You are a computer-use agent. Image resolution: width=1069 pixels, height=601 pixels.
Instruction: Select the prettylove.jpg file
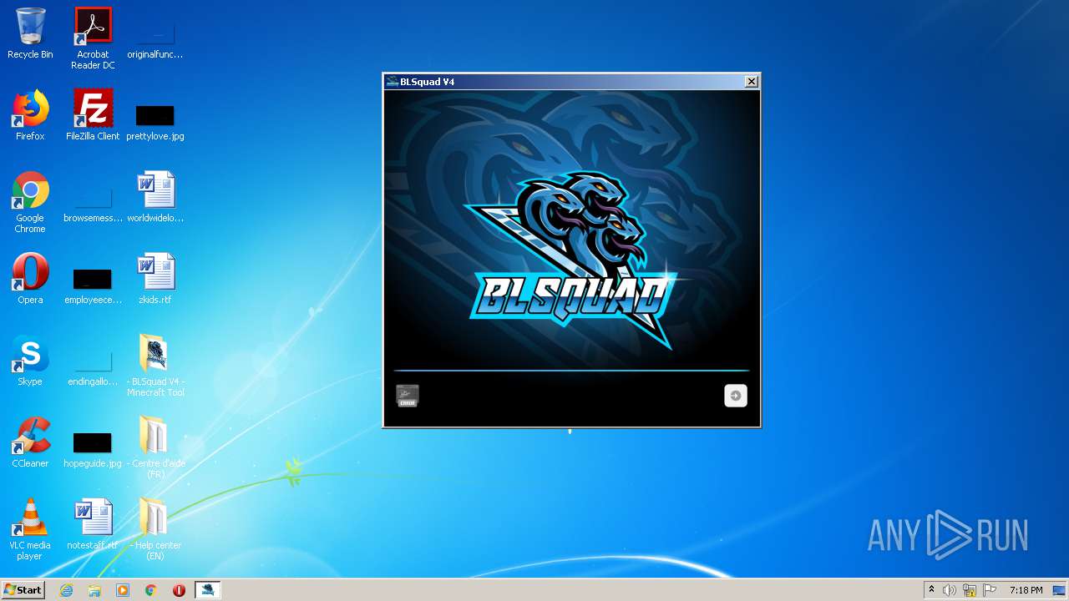click(155, 121)
